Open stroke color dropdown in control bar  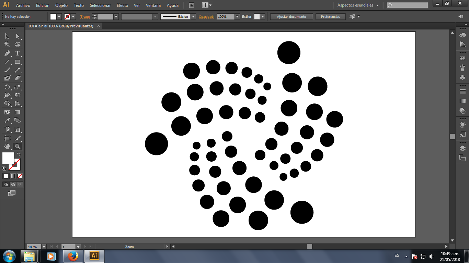pos(73,16)
